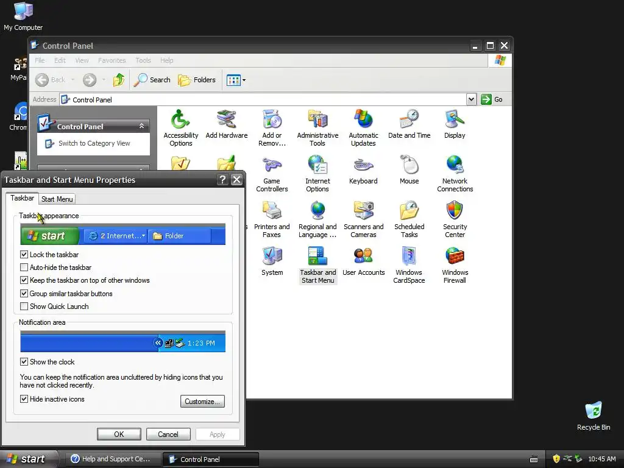Select Taskbar and Start Menu icon
Screen dimensions: 624x468
point(317,265)
